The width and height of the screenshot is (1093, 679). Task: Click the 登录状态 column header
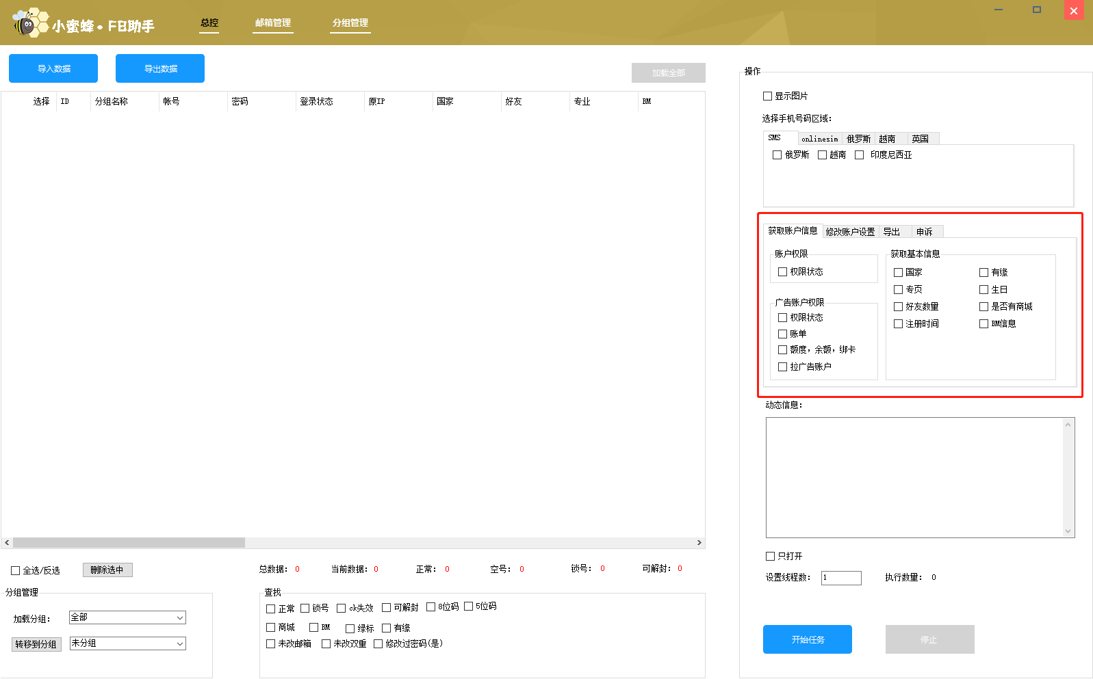tap(330, 101)
